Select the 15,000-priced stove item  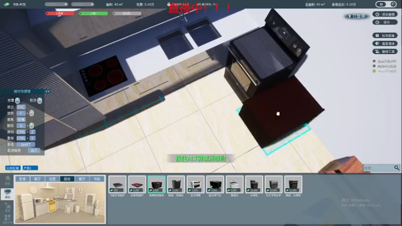(x=293, y=184)
